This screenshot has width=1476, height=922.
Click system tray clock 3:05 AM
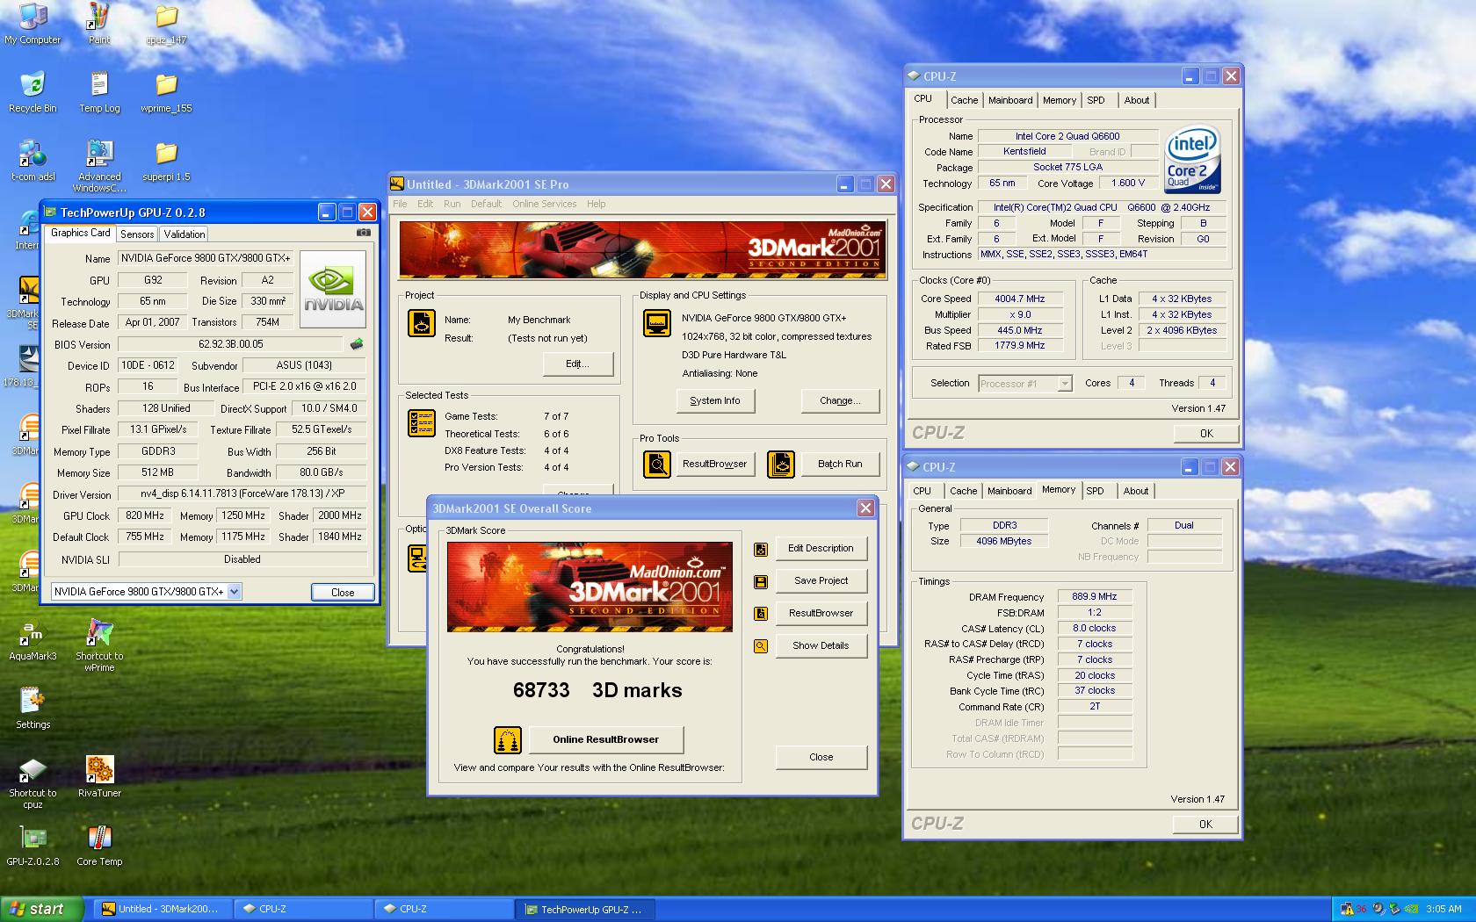click(x=1444, y=909)
